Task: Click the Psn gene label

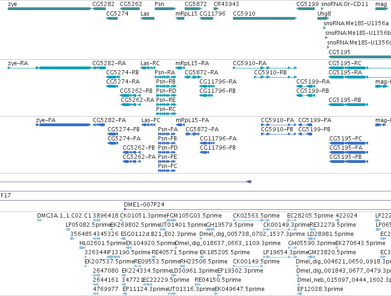Action: pos(159,4)
